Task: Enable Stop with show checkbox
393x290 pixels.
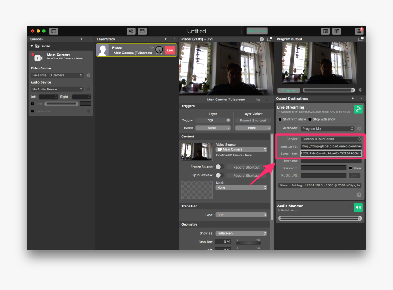Action: [x=310, y=119]
